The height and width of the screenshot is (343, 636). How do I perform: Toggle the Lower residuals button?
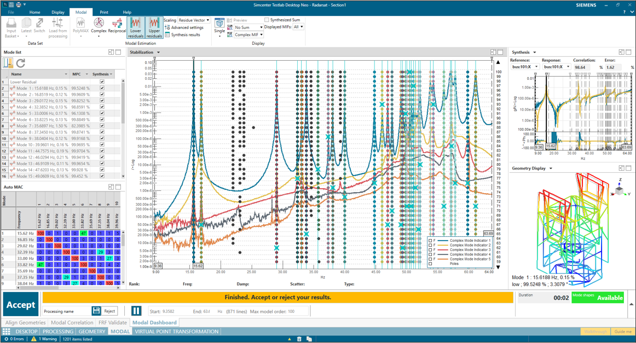pyautogui.click(x=136, y=27)
